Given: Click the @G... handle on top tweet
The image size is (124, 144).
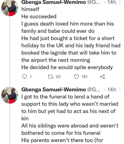Looking at the screenshot, I should (x=93, y=2).
